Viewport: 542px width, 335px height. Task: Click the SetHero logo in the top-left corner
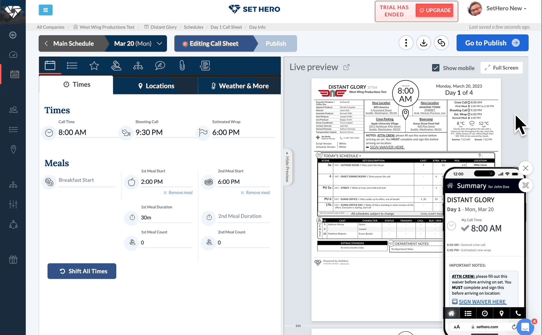[x=13, y=12]
